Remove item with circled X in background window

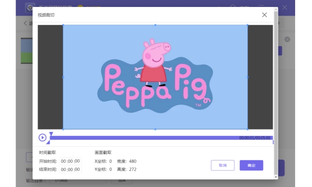(287, 39)
